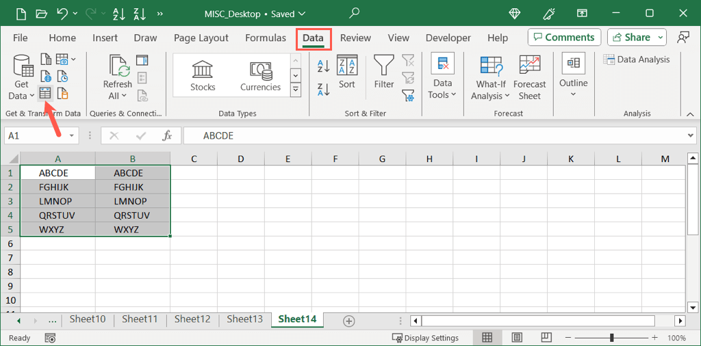The width and height of the screenshot is (701, 346).
Task: Expand the Name Box dropdown arrow
Action: coord(72,136)
